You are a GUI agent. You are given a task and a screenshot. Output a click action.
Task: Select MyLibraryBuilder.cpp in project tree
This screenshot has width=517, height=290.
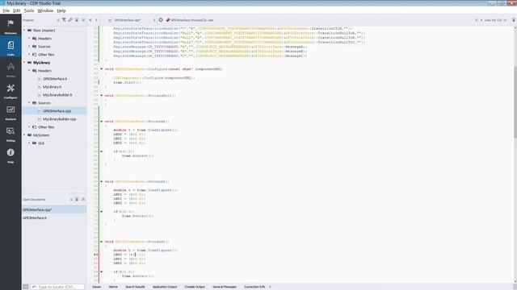pyautogui.click(x=59, y=119)
